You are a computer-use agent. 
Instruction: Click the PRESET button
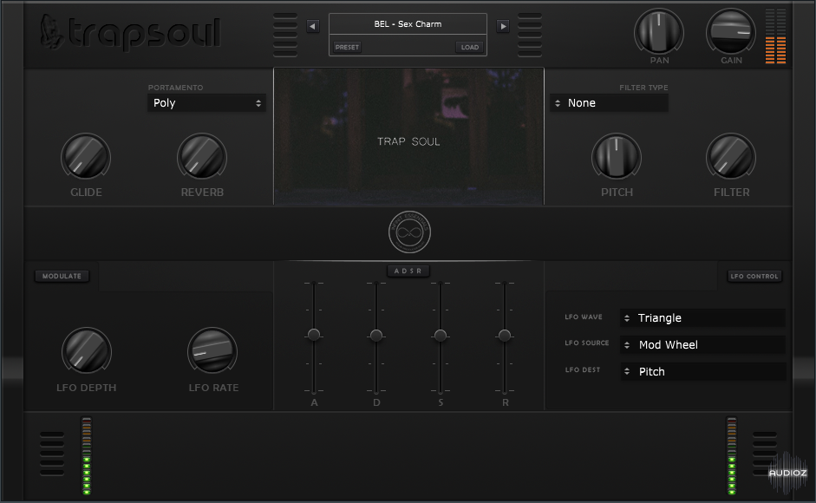(x=347, y=47)
